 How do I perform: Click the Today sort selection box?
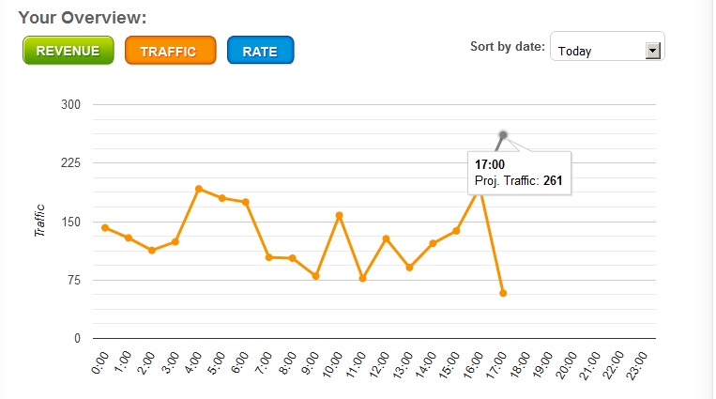(598, 51)
